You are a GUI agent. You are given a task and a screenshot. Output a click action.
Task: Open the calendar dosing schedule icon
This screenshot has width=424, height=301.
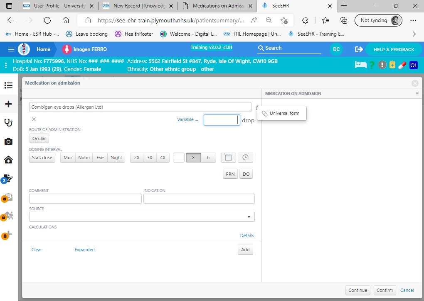(x=229, y=158)
